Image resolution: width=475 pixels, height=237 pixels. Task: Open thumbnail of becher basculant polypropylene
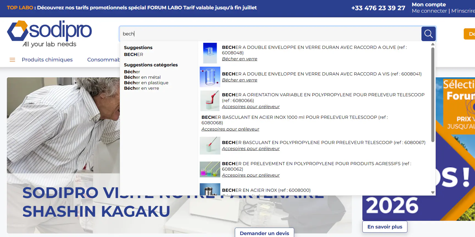tap(210, 146)
